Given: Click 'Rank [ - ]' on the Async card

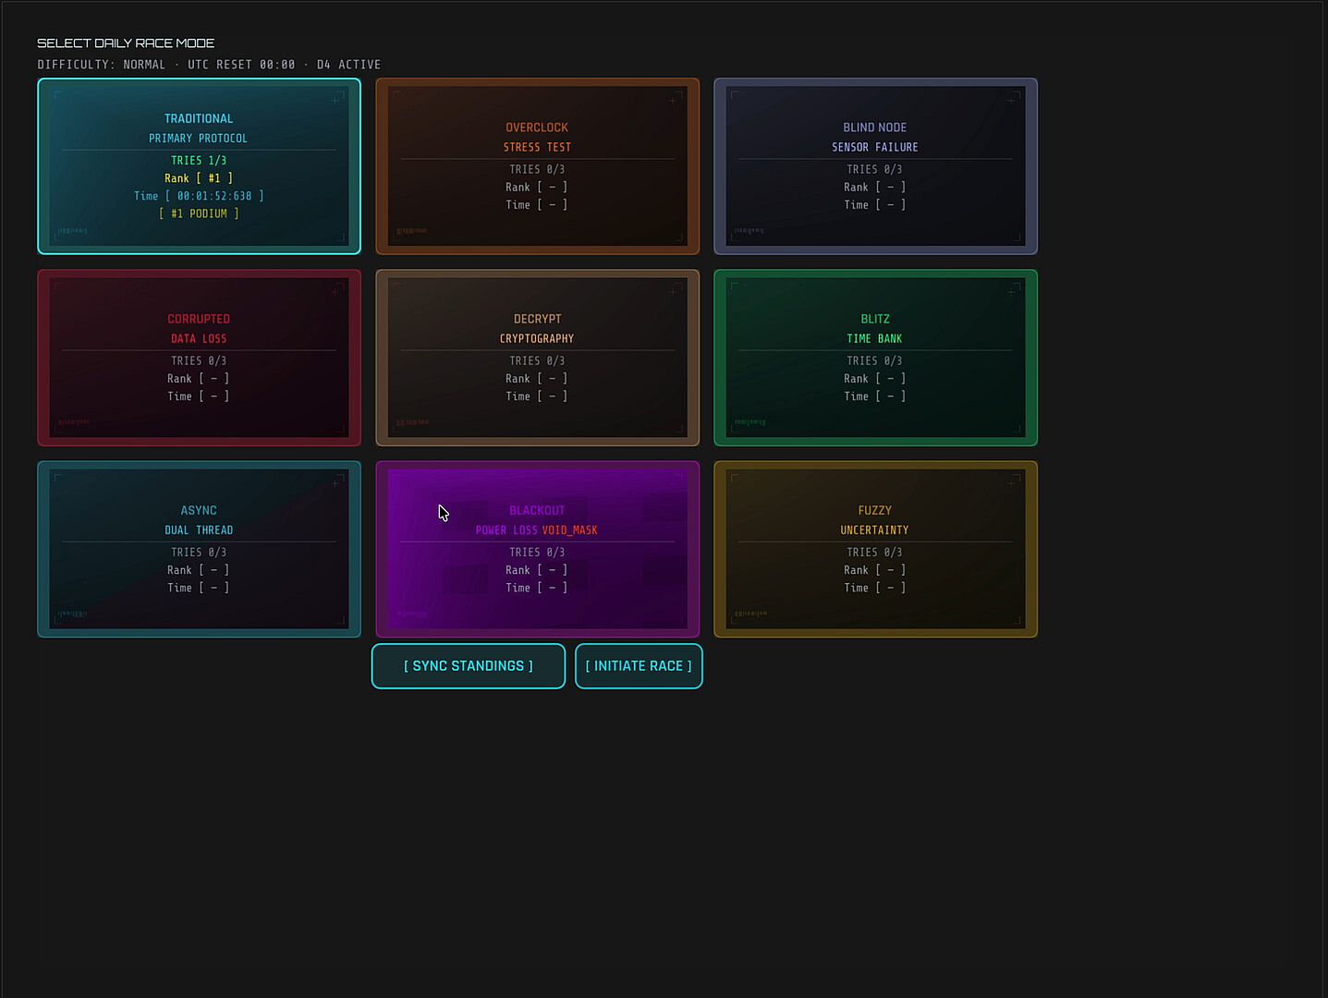Looking at the screenshot, I should (x=199, y=570).
